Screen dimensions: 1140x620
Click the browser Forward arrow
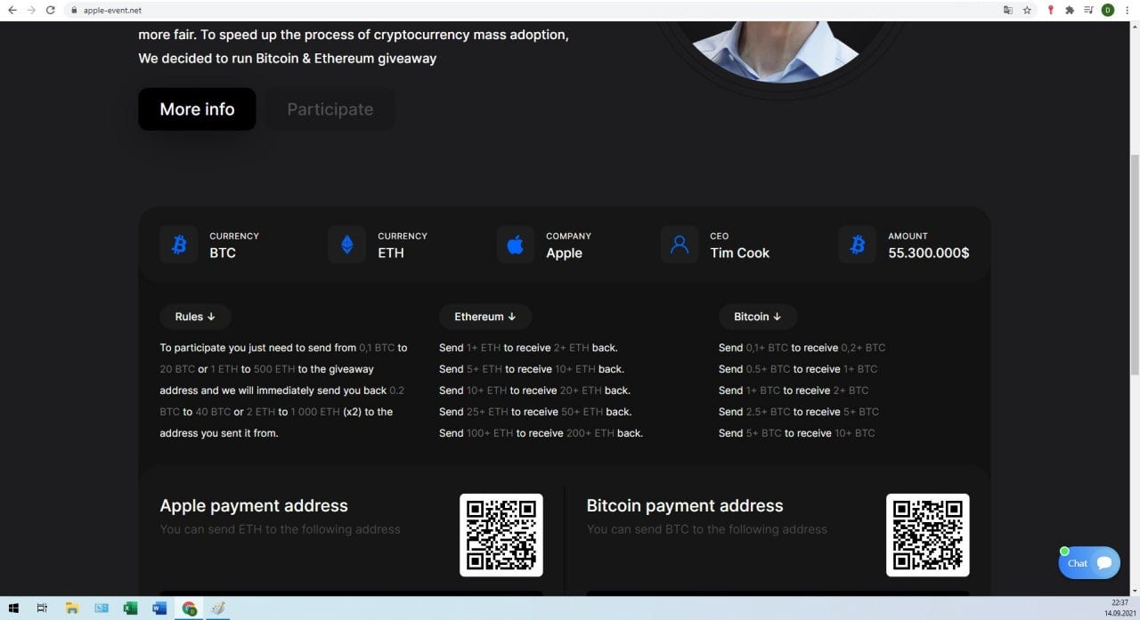32,10
